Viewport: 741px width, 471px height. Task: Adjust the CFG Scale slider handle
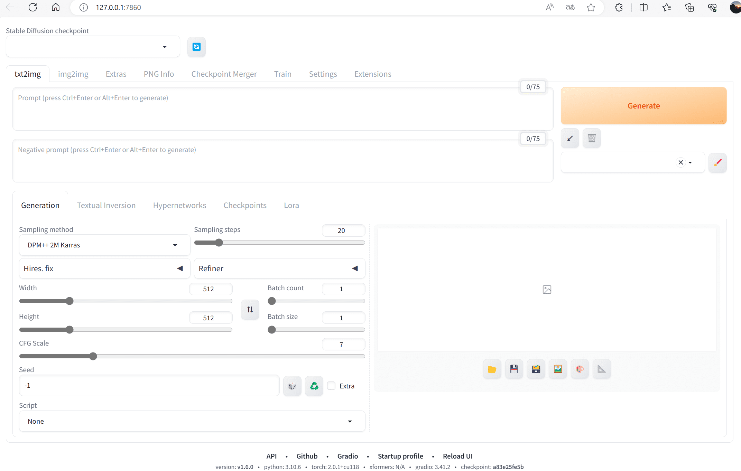[x=93, y=356]
